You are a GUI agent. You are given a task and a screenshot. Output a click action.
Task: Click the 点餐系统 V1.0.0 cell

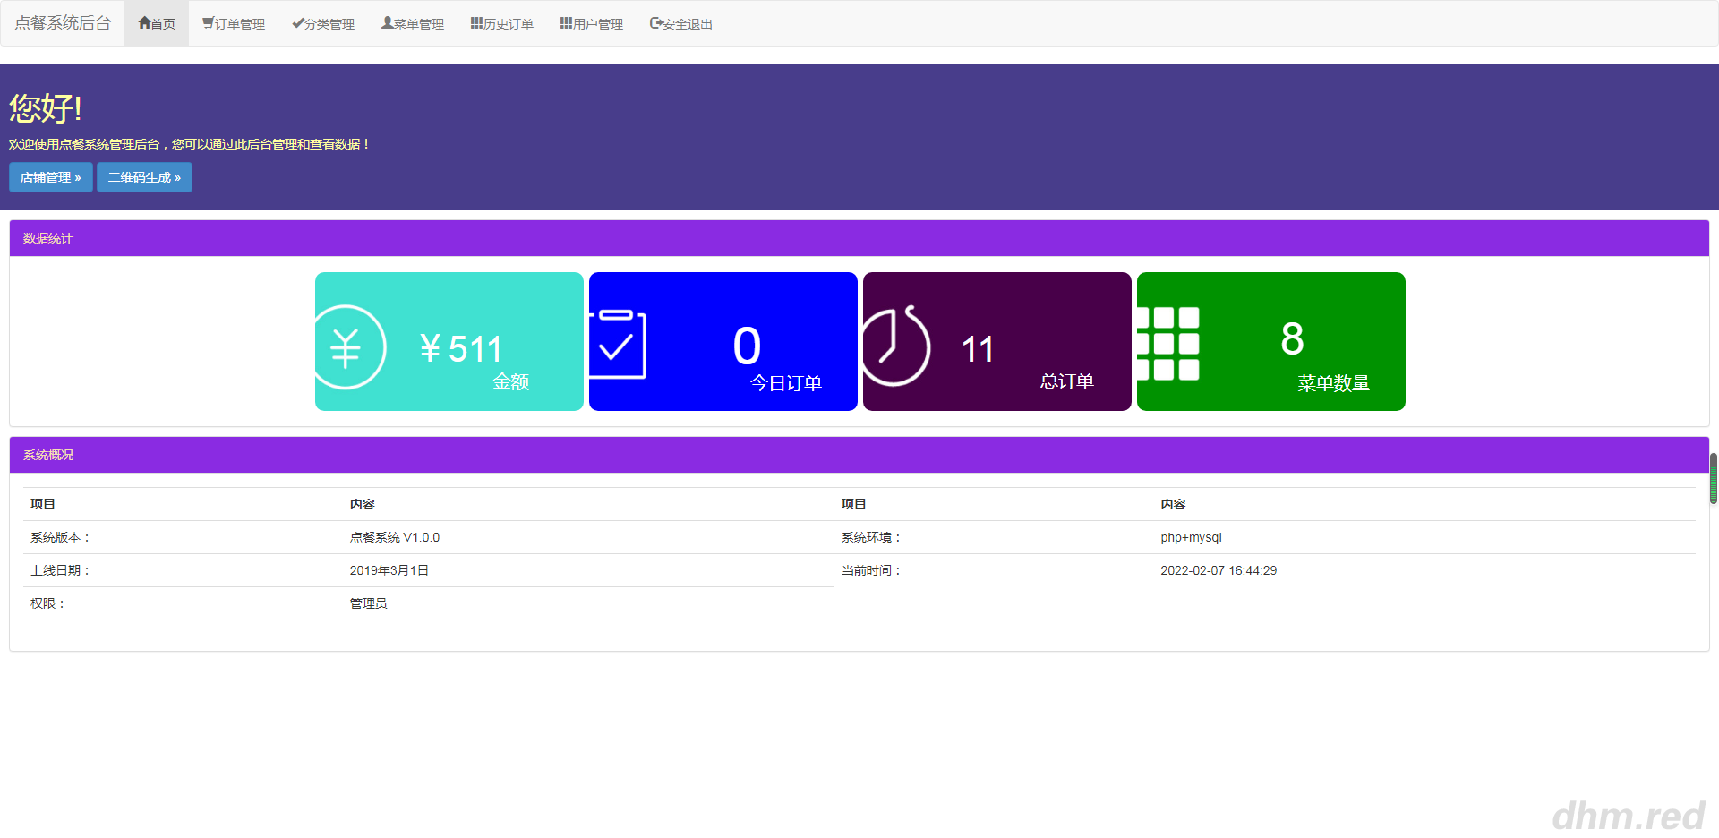(395, 537)
